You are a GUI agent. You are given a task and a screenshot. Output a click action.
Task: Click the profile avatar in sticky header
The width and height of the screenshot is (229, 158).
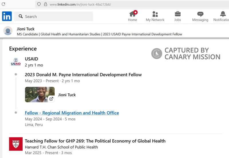pyautogui.click(x=8, y=31)
